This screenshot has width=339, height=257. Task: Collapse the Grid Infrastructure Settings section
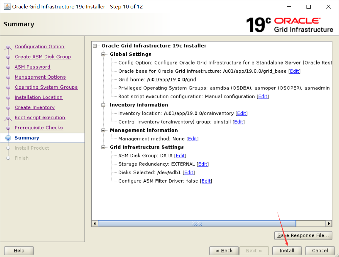[x=103, y=147]
